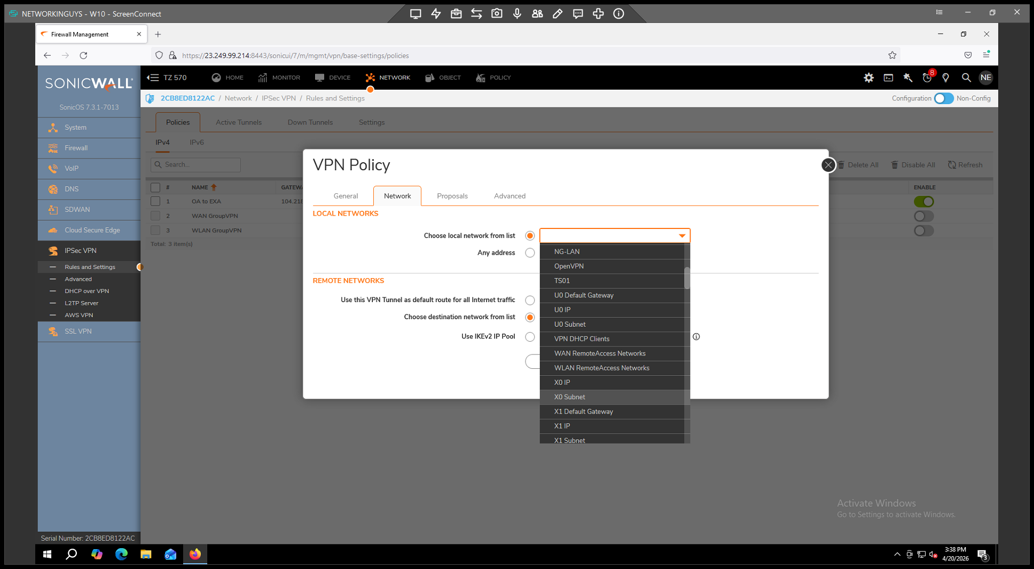The image size is (1034, 569).
Task: Collapse the local network dropdown arrow
Action: pos(681,236)
